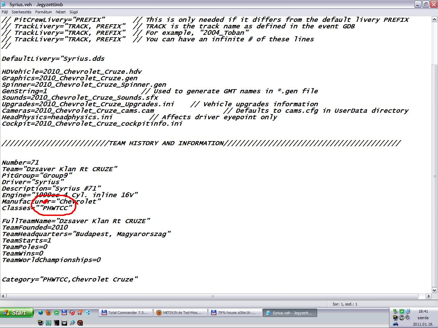Launch Firefox from quick launch
The width and height of the screenshot is (438, 328).
pyautogui.click(x=49, y=313)
